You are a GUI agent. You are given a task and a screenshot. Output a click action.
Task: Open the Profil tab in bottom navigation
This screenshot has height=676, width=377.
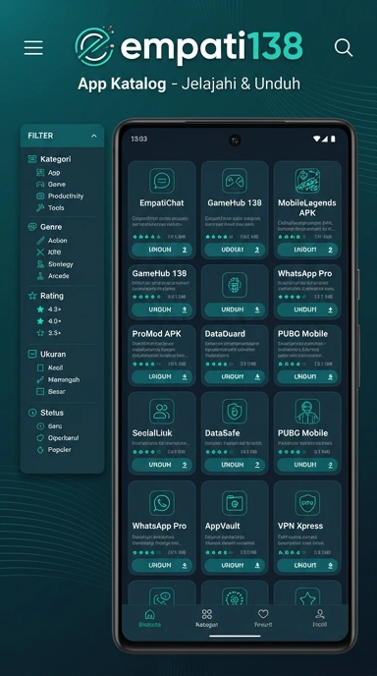coord(320,618)
